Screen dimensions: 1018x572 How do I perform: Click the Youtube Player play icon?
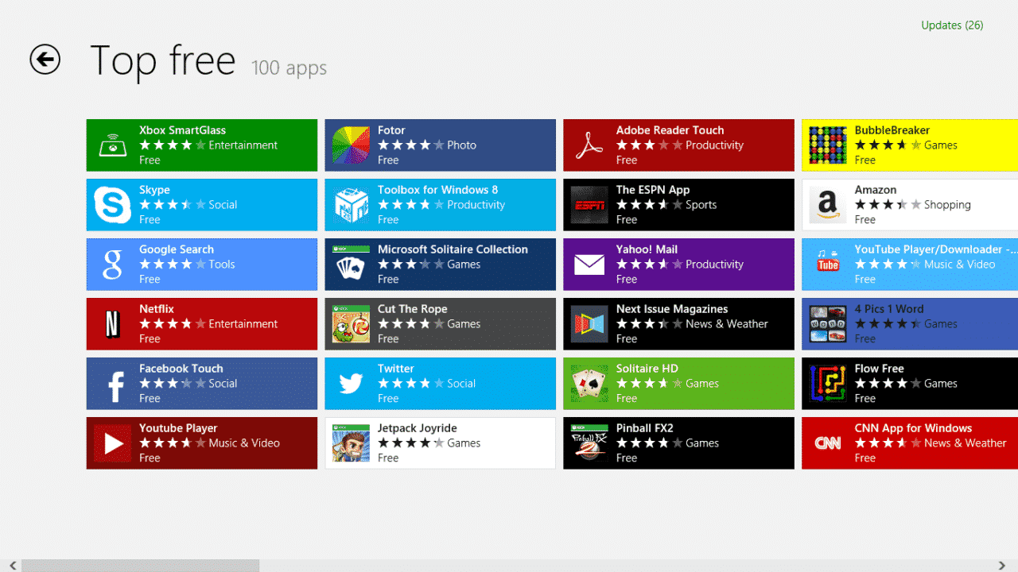[x=113, y=443]
